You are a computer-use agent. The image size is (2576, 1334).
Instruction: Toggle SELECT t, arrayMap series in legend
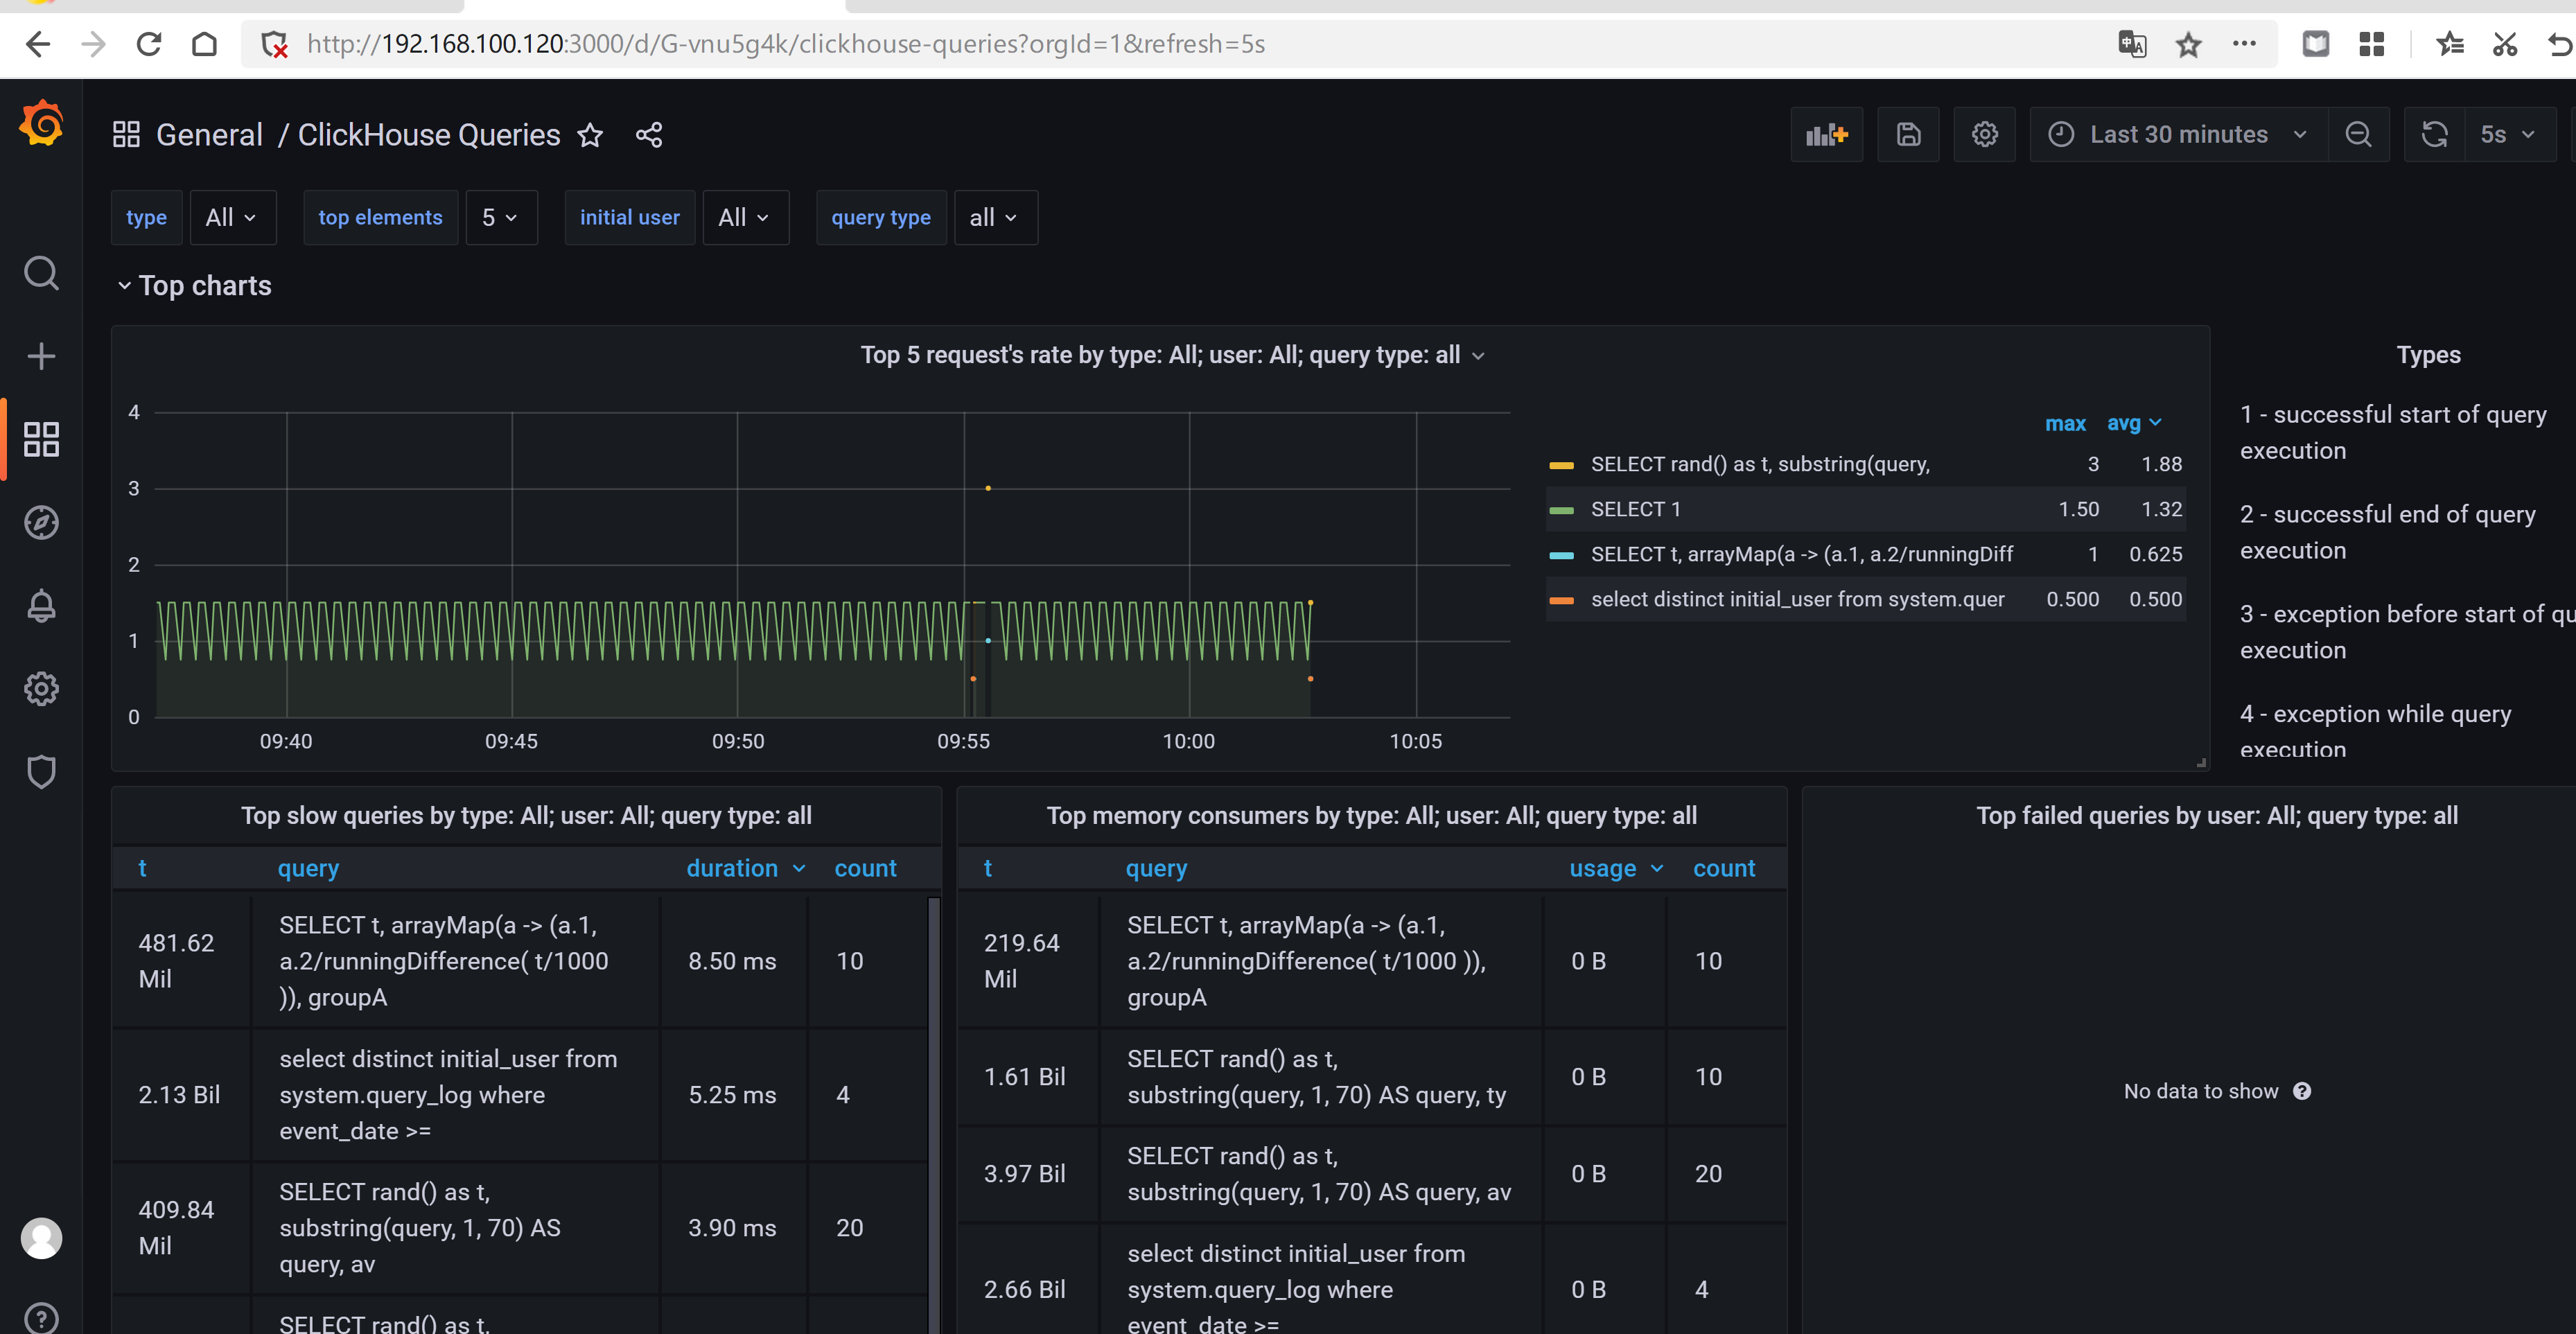(1801, 554)
